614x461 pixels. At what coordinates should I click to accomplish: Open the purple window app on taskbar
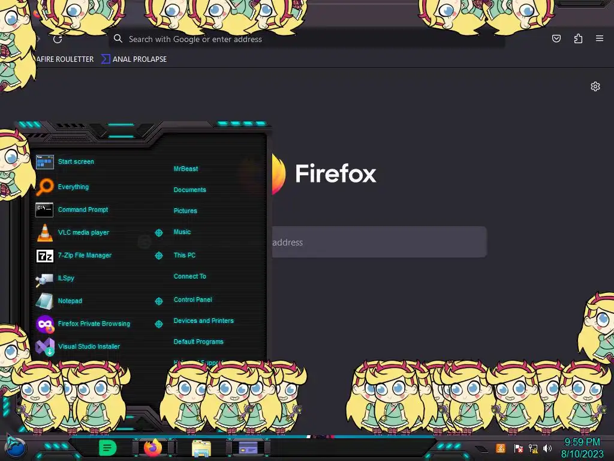tap(248, 448)
